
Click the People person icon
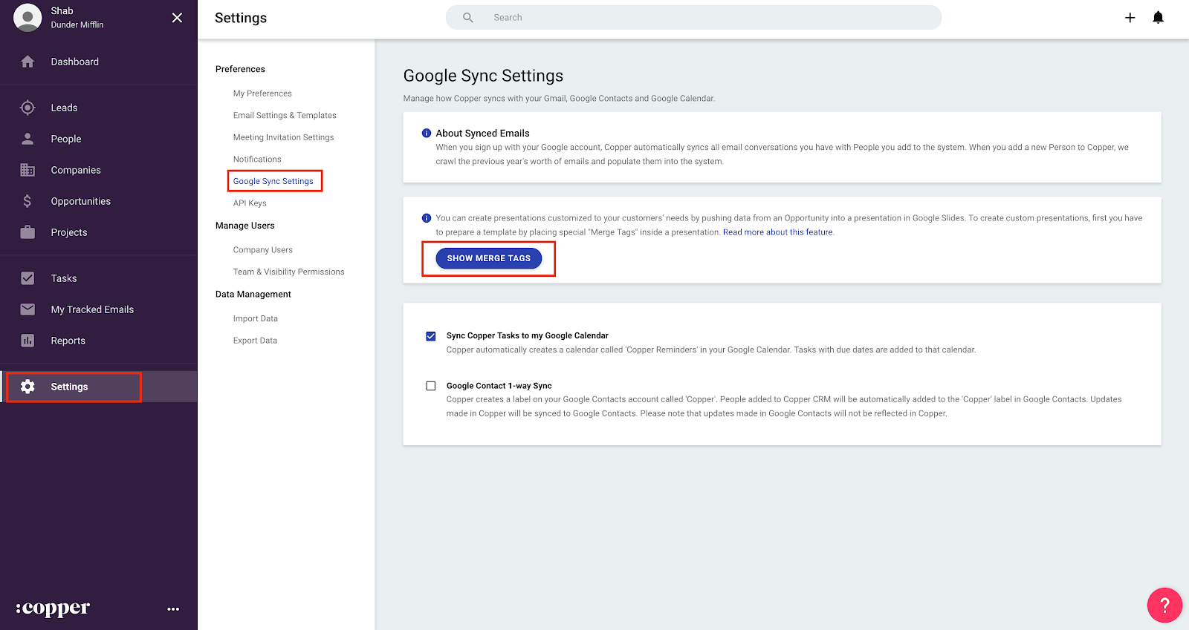[27, 139]
